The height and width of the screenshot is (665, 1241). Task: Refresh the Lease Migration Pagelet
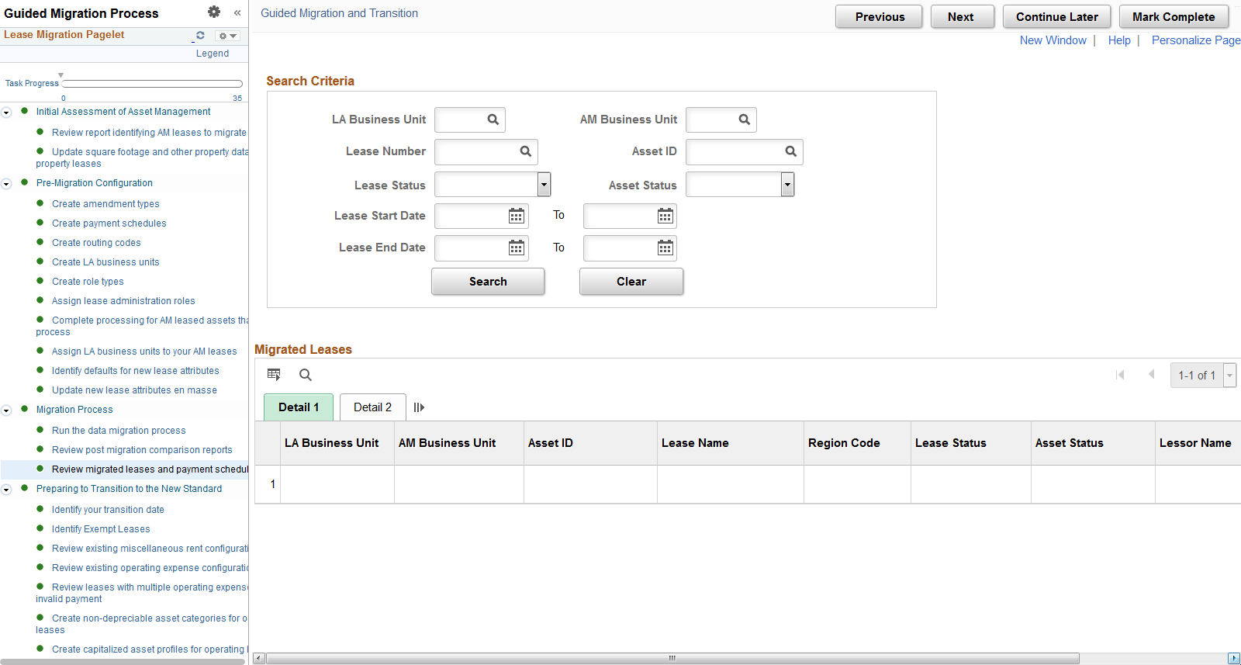click(200, 36)
